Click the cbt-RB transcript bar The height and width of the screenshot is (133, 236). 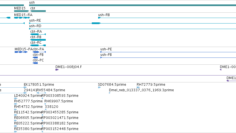(x=38, y=40)
